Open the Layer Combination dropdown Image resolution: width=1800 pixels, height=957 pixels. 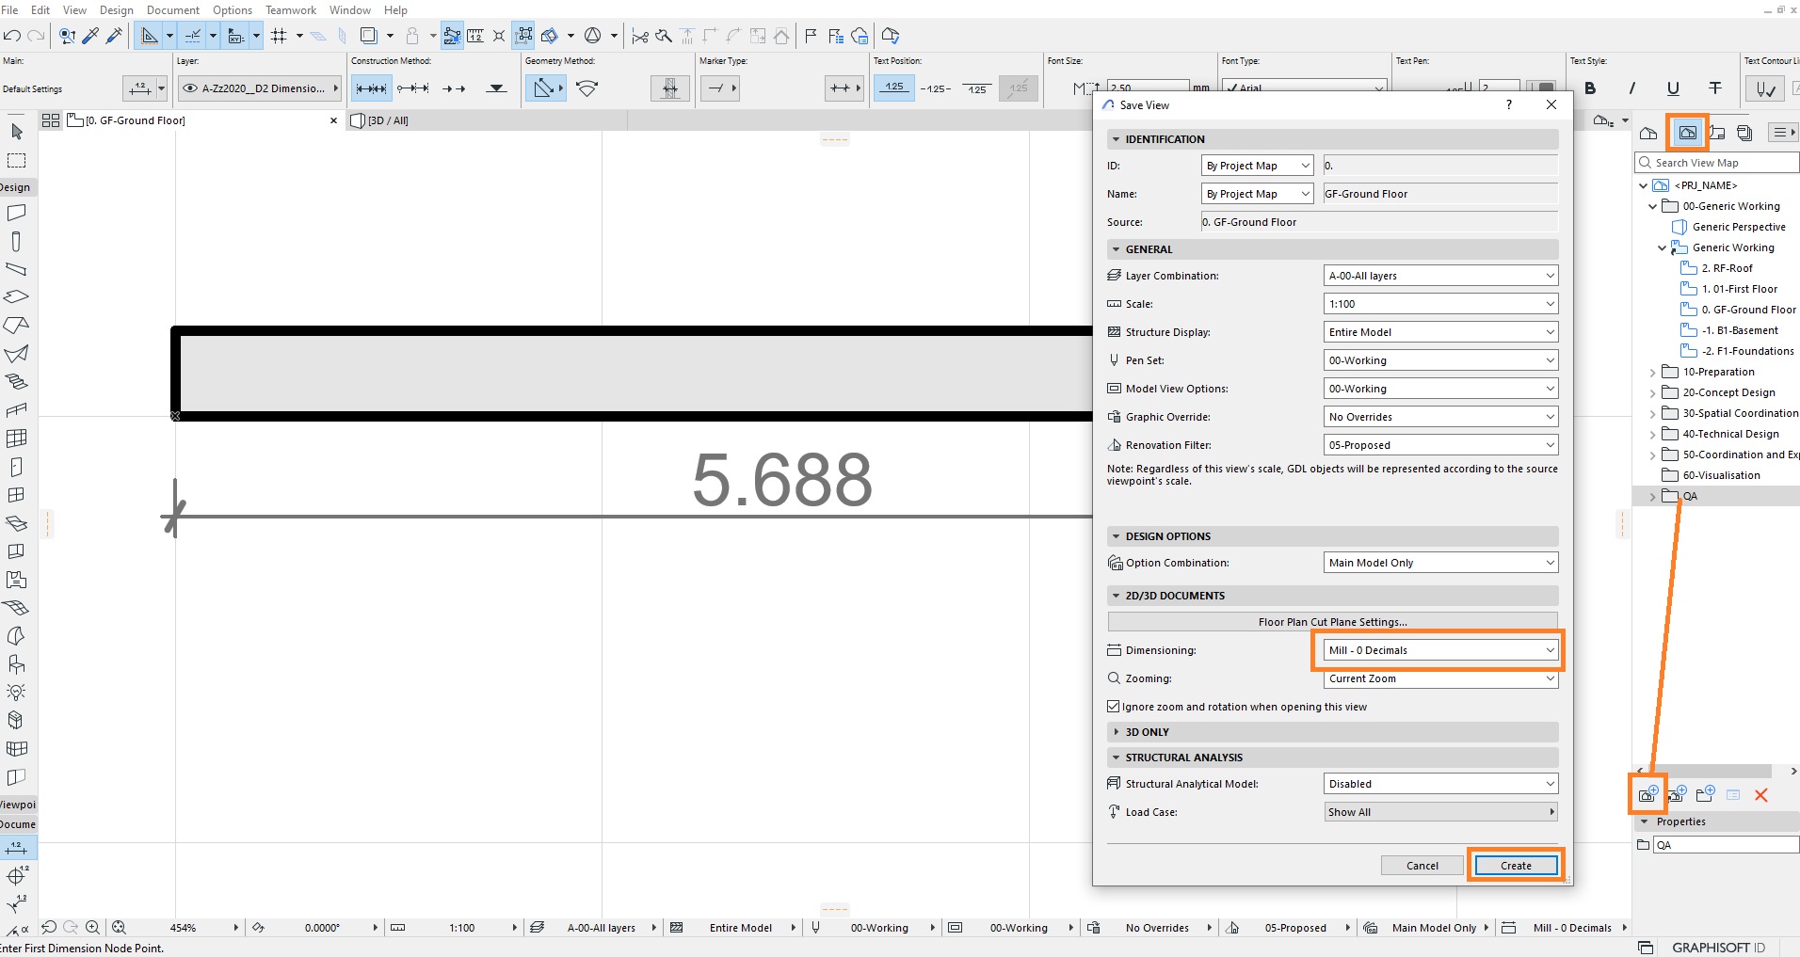(x=1440, y=276)
